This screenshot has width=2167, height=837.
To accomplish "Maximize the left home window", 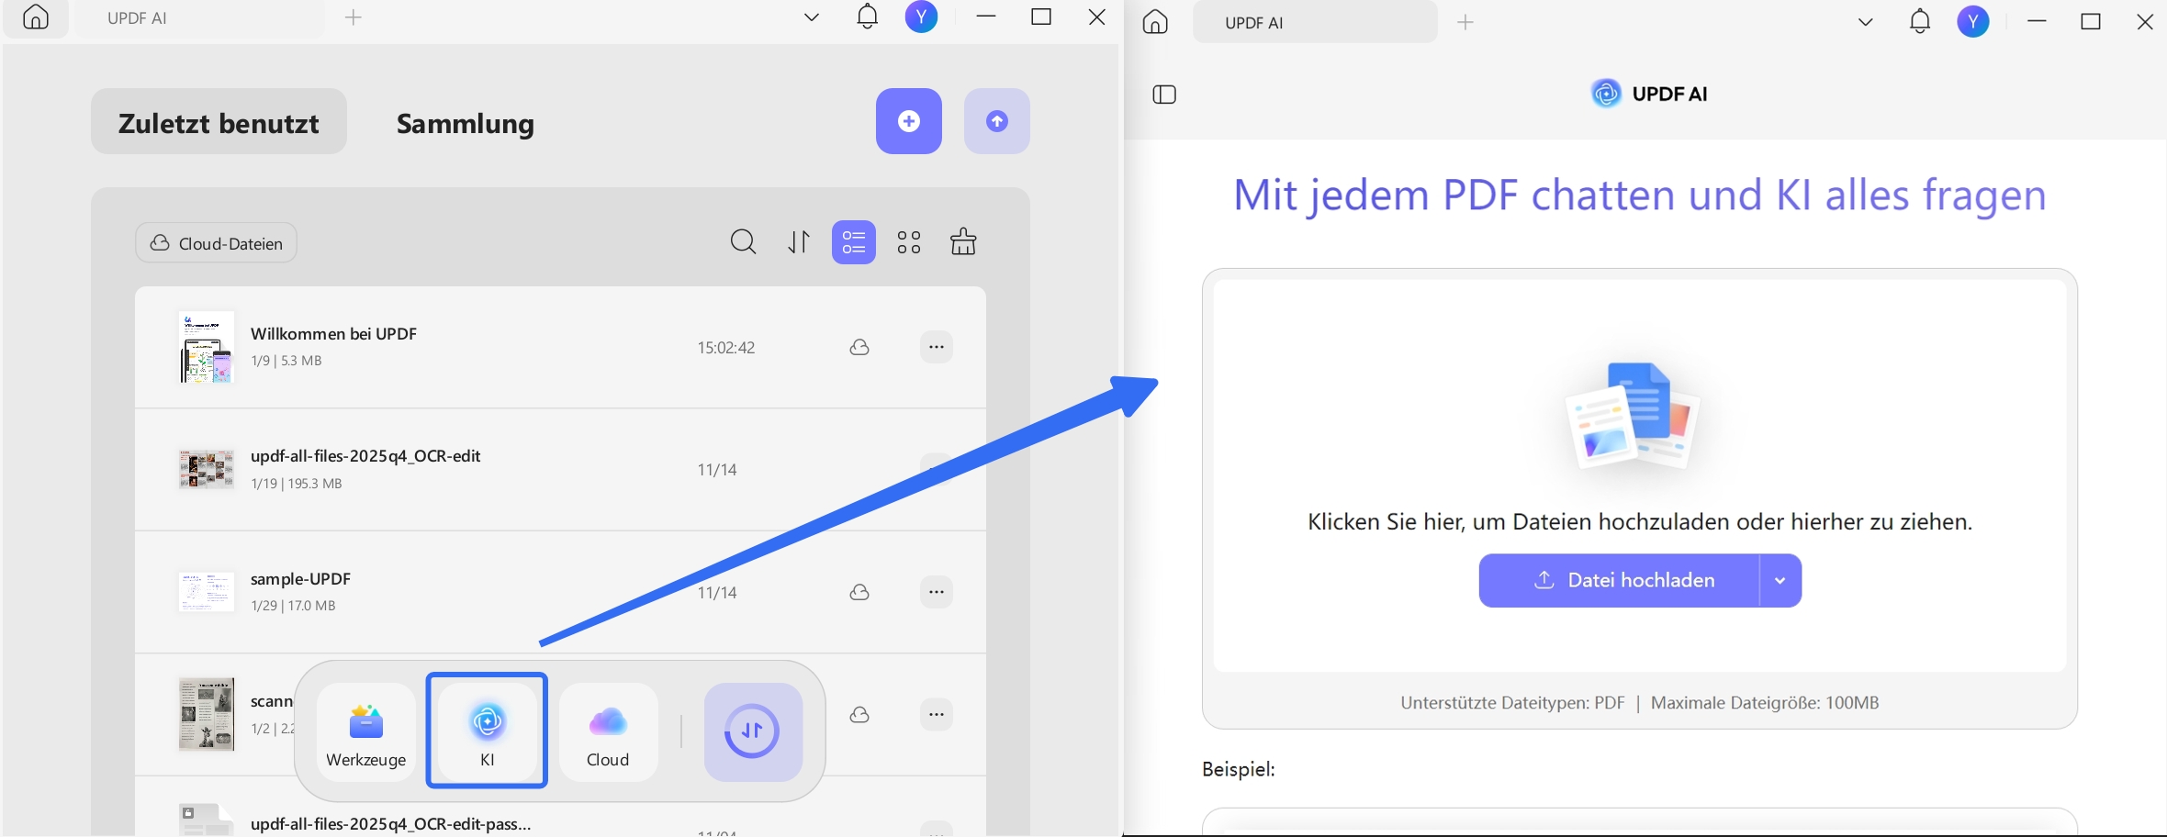I will click(x=1041, y=17).
